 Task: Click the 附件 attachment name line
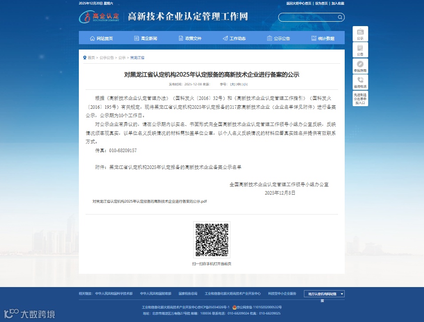tap(168, 167)
